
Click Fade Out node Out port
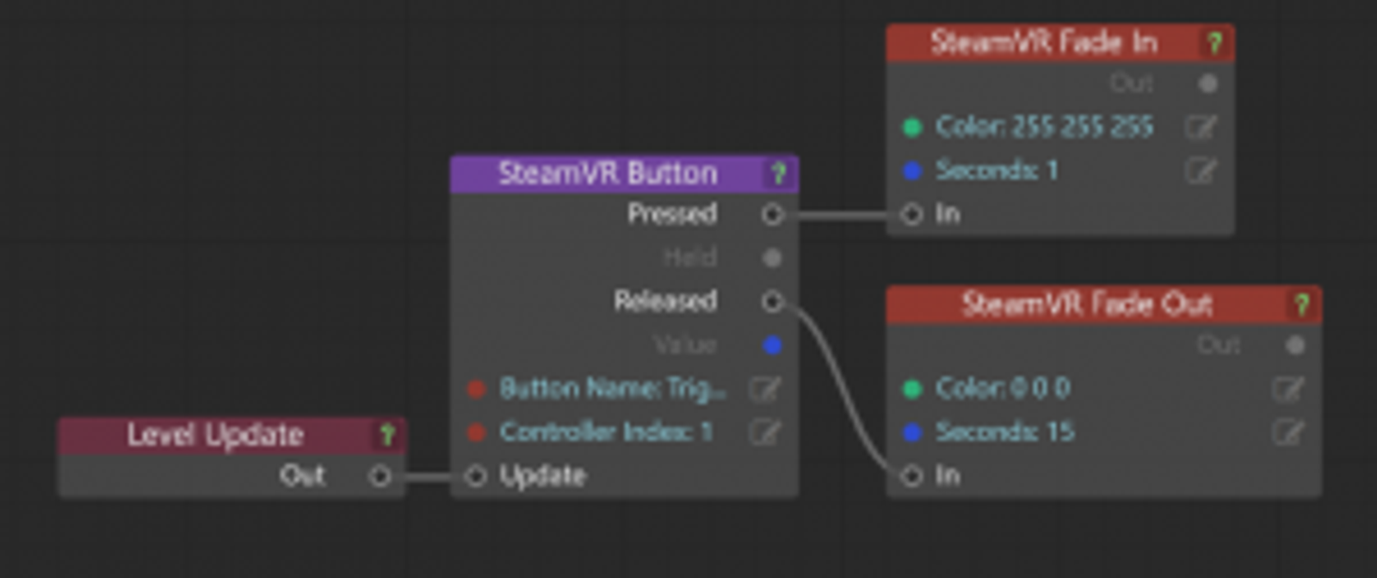tap(1294, 345)
